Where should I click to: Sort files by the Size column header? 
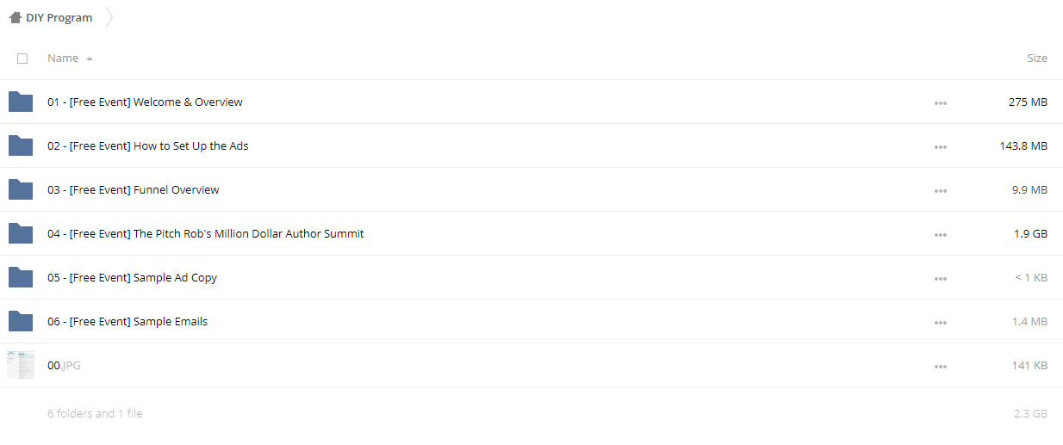click(1037, 59)
